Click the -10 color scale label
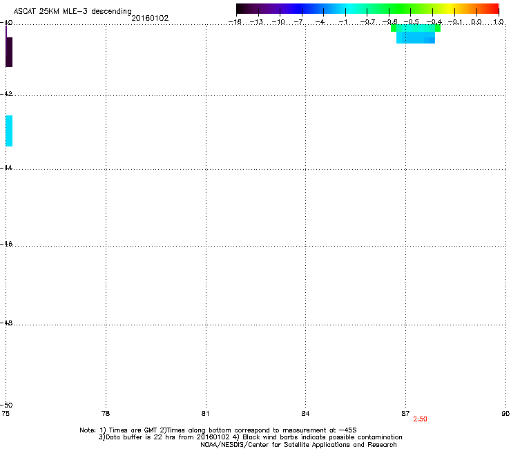Viewport: 511px width, 449px height. 278,22
